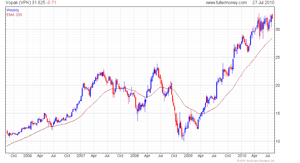The image size is (300, 163).
Task: Click the 2008 year axis label
Action: click(134, 156)
